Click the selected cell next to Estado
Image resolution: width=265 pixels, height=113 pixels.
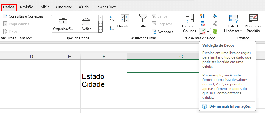pyautogui.click(x=163, y=77)
